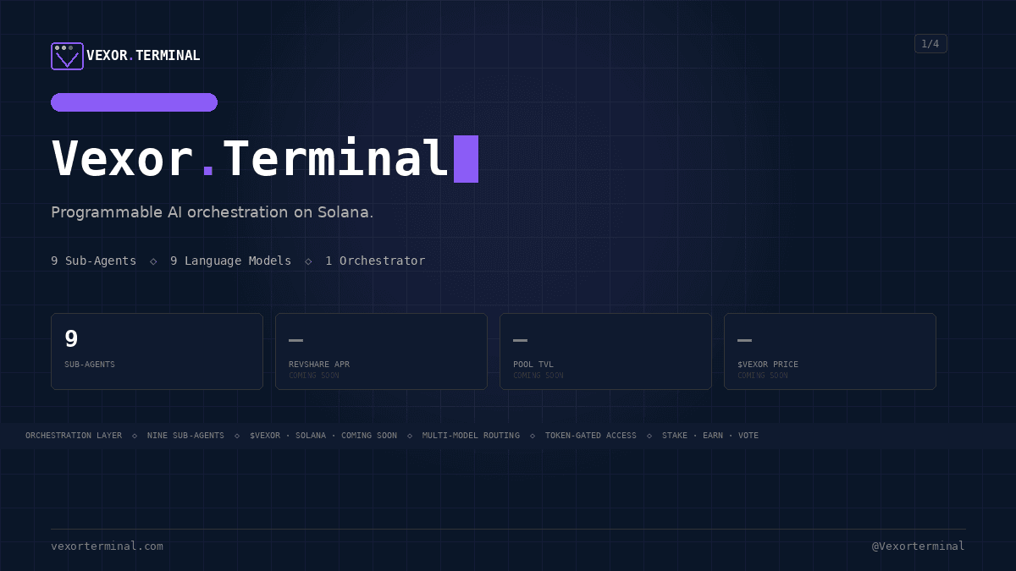Click 'TOKEN-GATED ACCESS' in the ticker
1016x571 pixels.
(591, 436)
